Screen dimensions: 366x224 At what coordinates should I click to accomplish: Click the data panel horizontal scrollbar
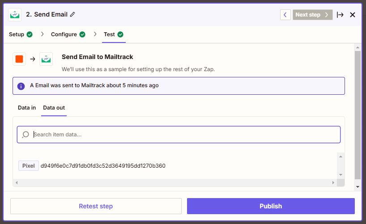point(174,183)
